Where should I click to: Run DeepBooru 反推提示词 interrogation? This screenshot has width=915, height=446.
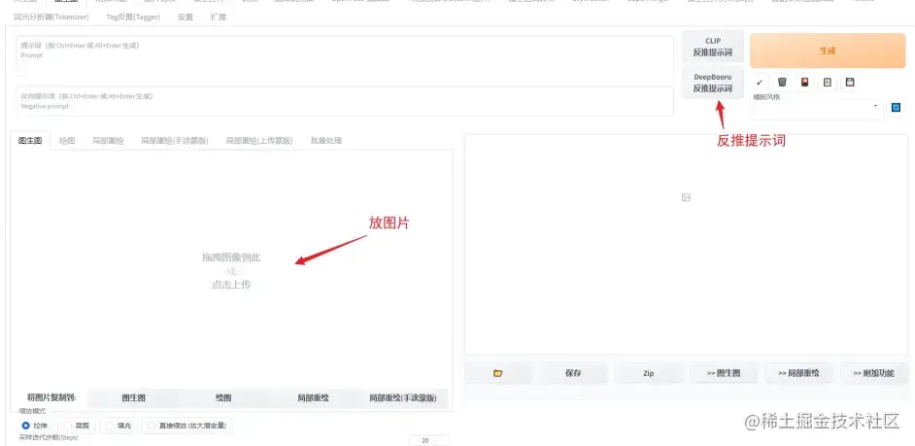point(713,83)
